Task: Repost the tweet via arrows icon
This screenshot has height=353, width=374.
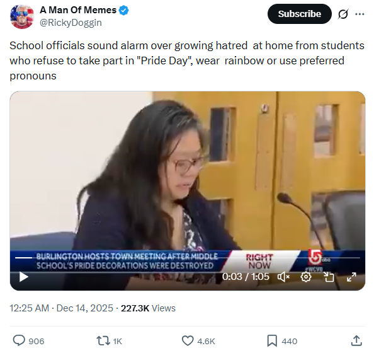Action: pyautogui.click(x=103, y=341)
